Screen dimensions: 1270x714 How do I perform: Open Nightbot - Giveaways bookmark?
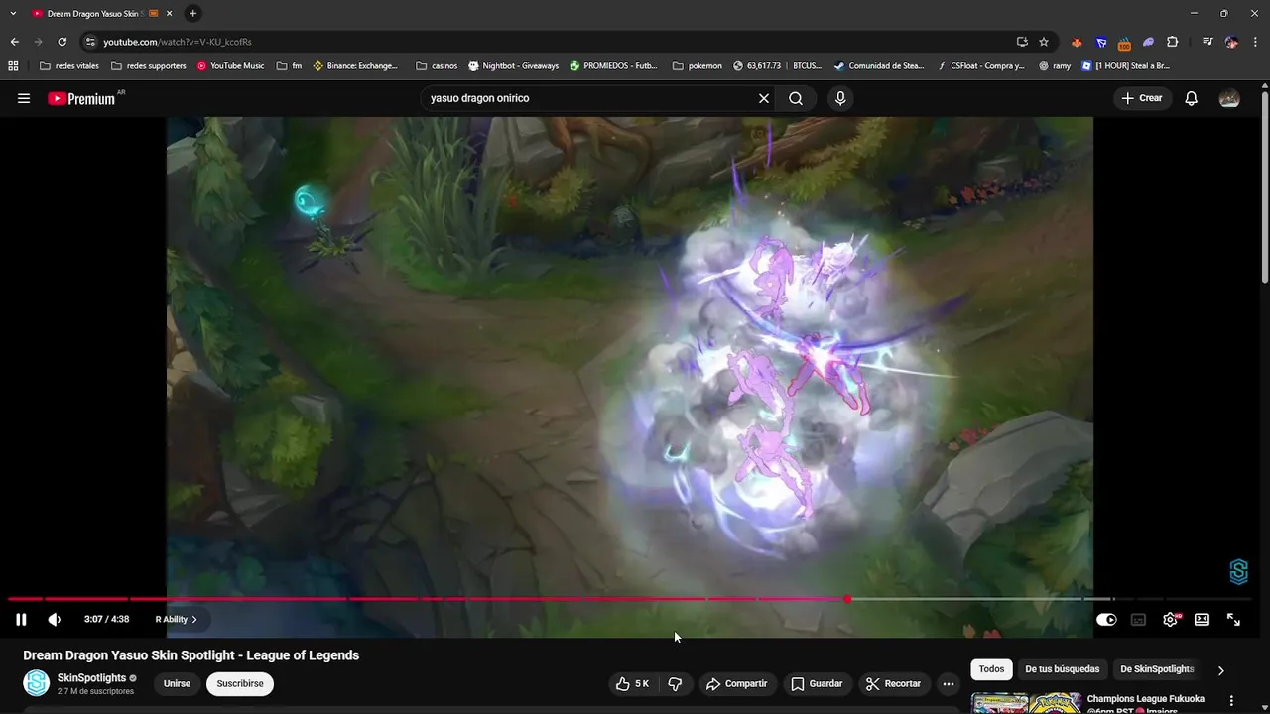tap(514, 66)
